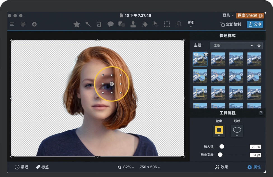Click the 全部复制 button
273x177 pixels.
click(x=230, y=24)
